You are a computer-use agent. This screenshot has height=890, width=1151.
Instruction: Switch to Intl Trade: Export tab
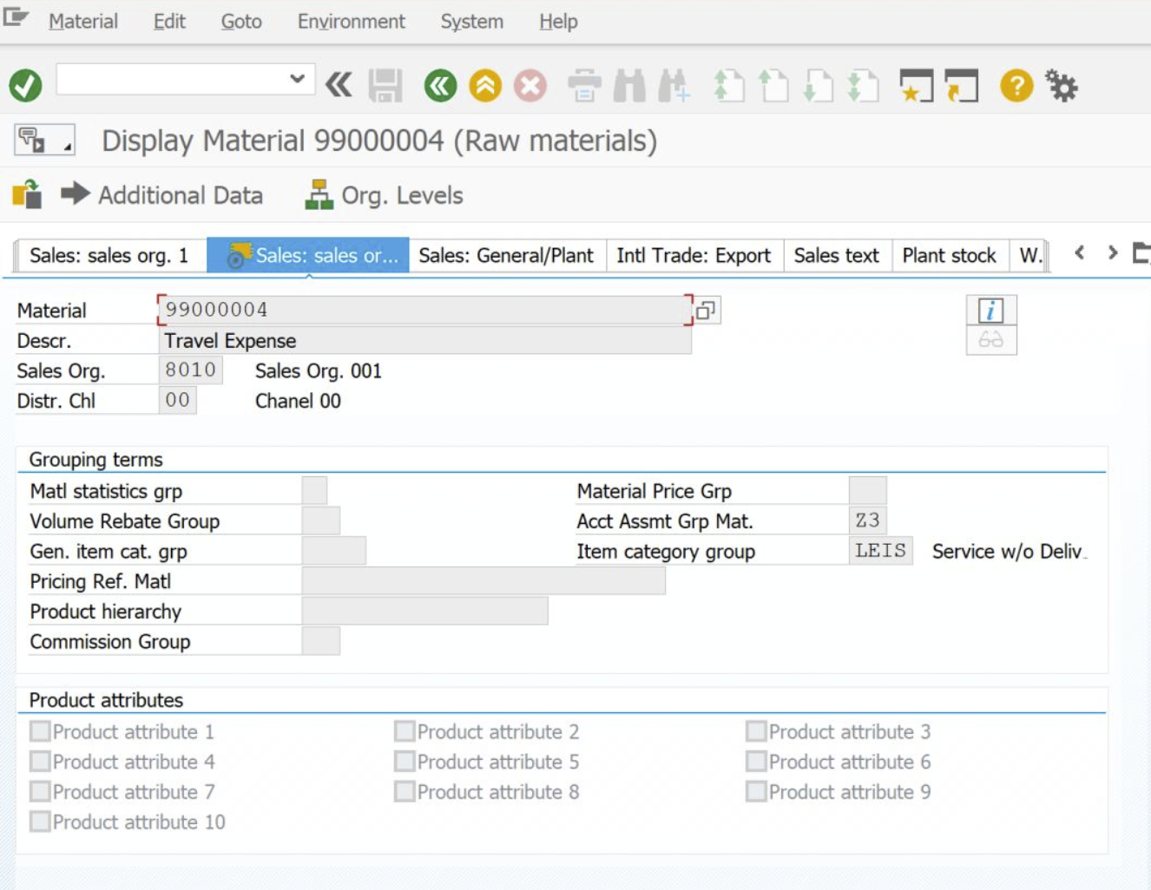pyautogui.click(x=694, y=256)
